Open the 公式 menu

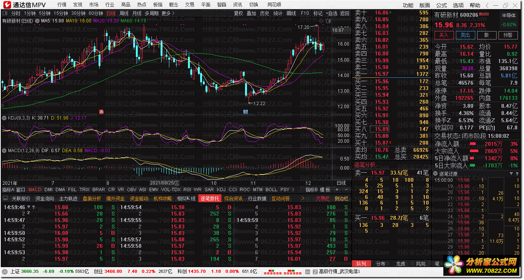click(x=441, y=5)
